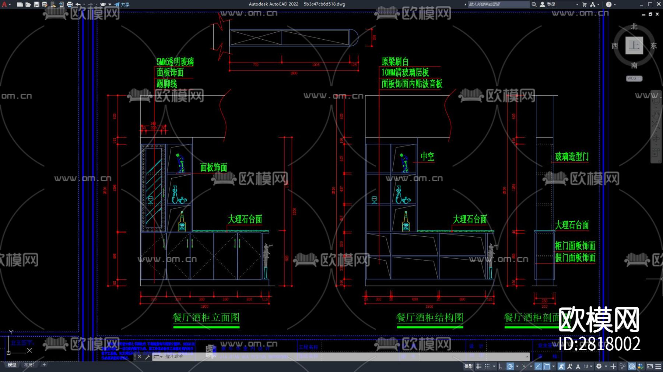The width and height of the screenshot is (663, 372).
Task: Expand the application menu dropdown arrow
Action: click(10, 4)
